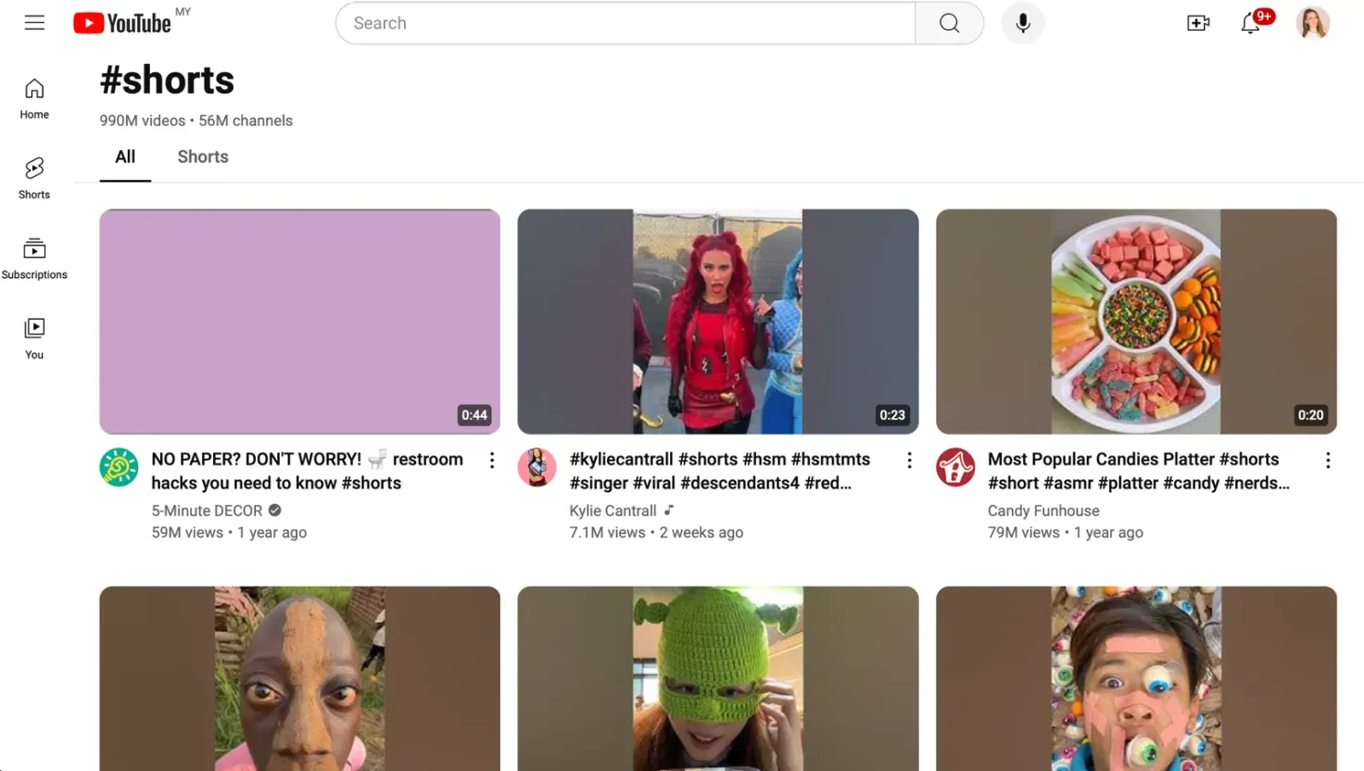Image resolution: width=1364 pixels, height=771 pixels.
Task: Click the 7.1M views • 2 weeks ago text
Action: point(656,533)
